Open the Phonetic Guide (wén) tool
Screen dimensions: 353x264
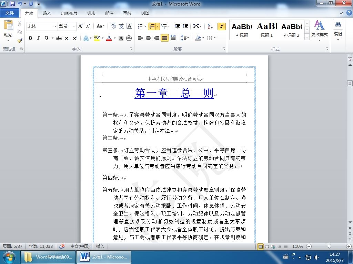(x=121, y=26)
